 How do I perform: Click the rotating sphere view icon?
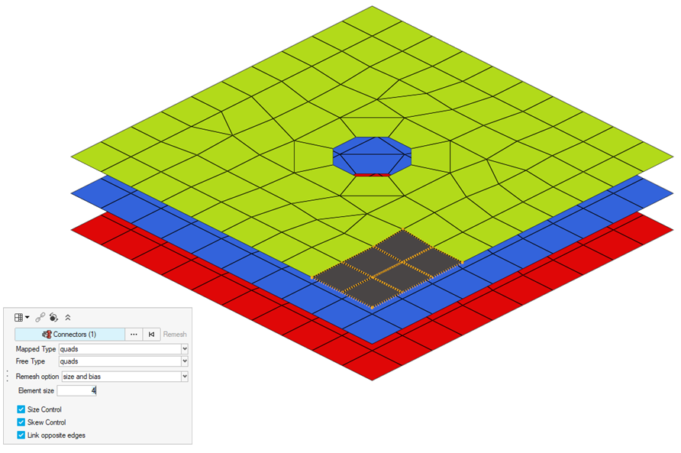click(53, 317)
